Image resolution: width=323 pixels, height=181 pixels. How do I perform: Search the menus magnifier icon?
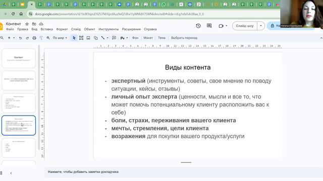pos(2,38)
